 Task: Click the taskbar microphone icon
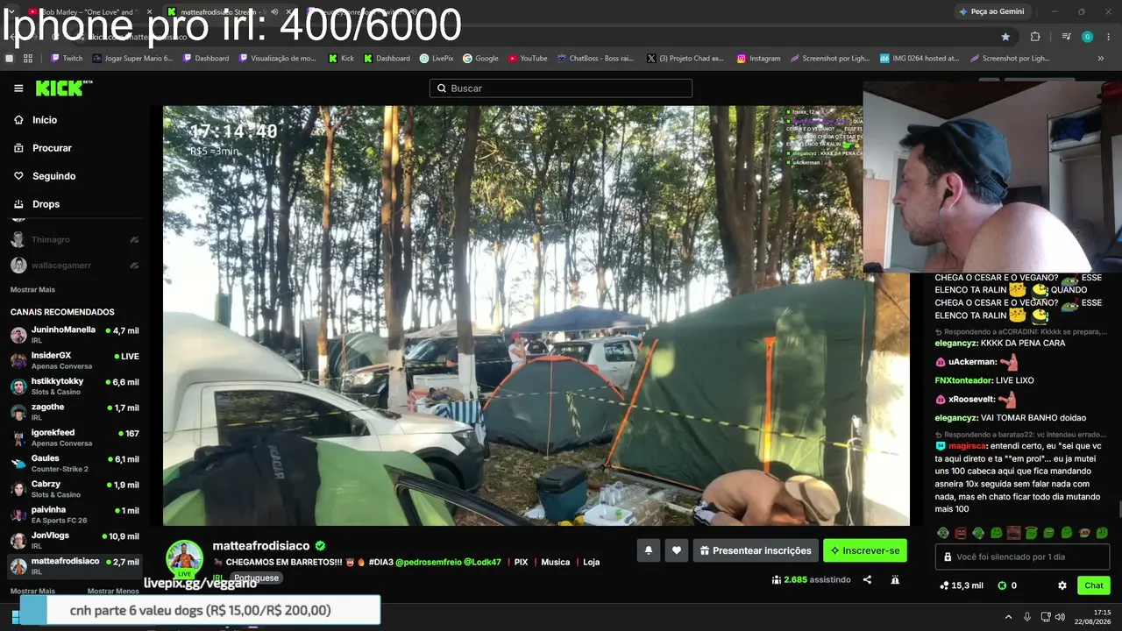click(x=1027, y=617)
